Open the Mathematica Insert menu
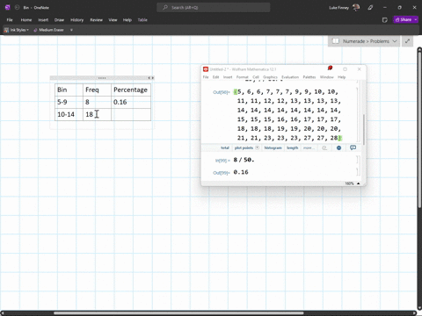 click(228, 77)
